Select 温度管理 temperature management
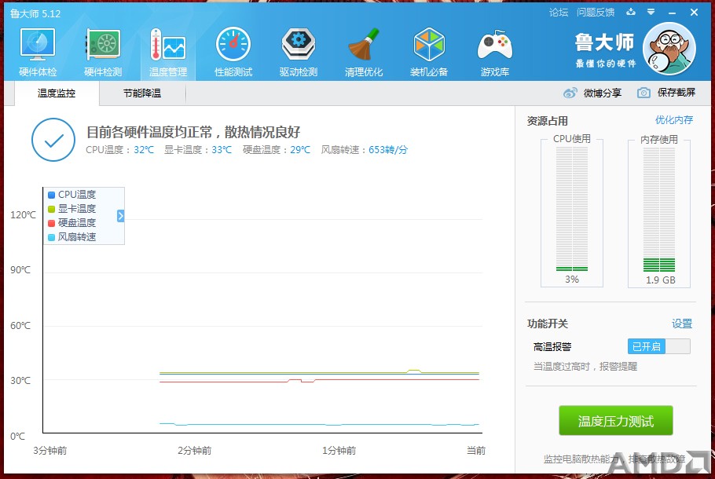The height and width of the screenshot is (479, 715). (168, 52)
